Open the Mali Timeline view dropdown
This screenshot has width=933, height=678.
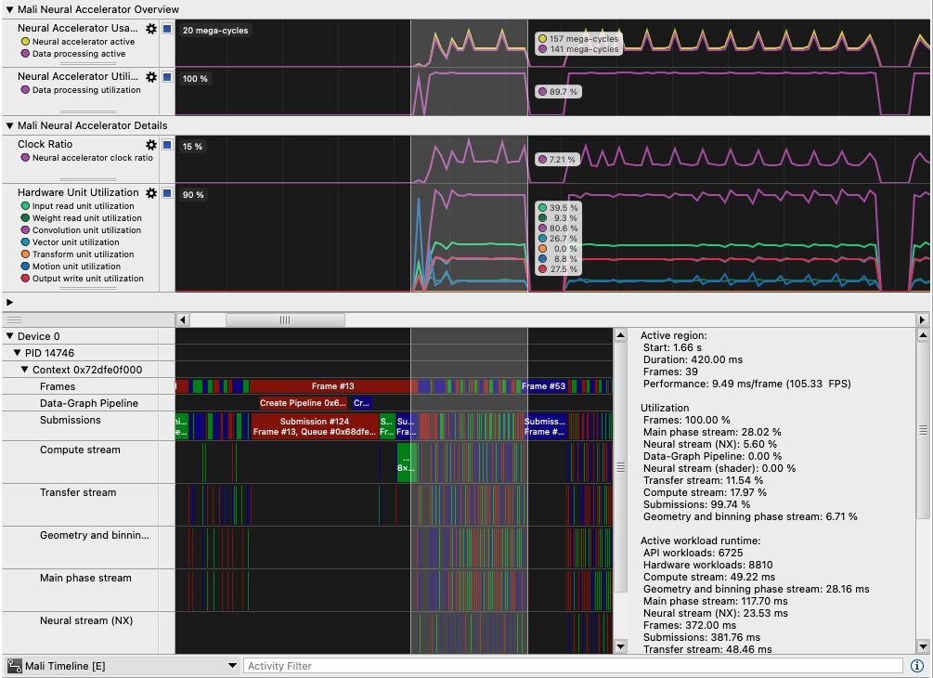coord(232,666)
